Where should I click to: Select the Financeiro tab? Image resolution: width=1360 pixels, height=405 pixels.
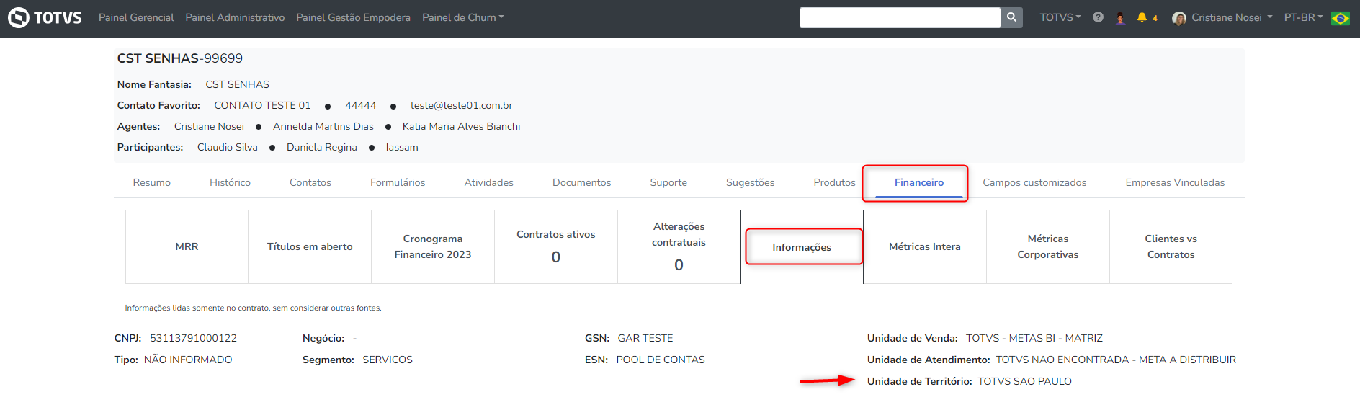tap(918, 182)
